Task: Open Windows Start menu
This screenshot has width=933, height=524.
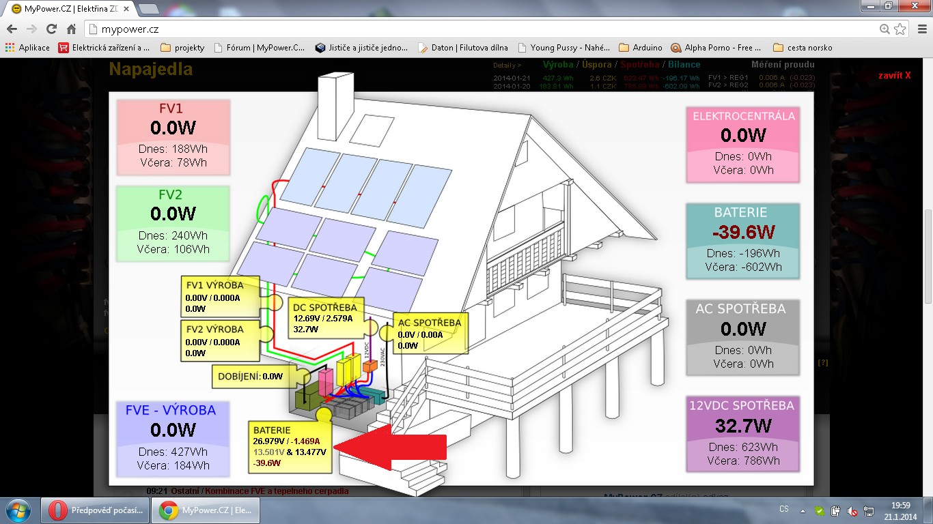Action: 18,510
